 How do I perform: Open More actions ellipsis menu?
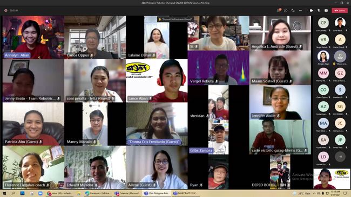300,10
